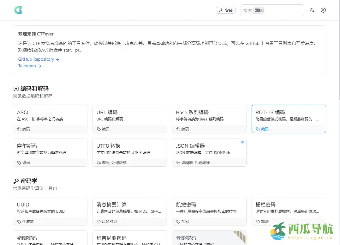Image resolution: width=340 pixels, height=245 pixels.
Task: Click the CTFever logo icon
Action: (x=18, y=10)
